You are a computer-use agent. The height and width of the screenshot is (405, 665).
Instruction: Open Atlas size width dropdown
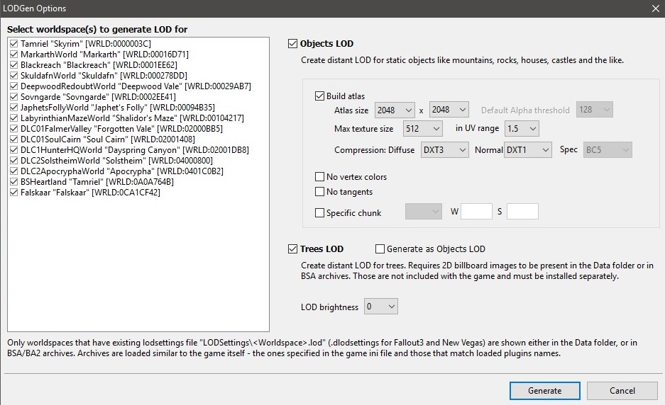click(x=395, y=110)
